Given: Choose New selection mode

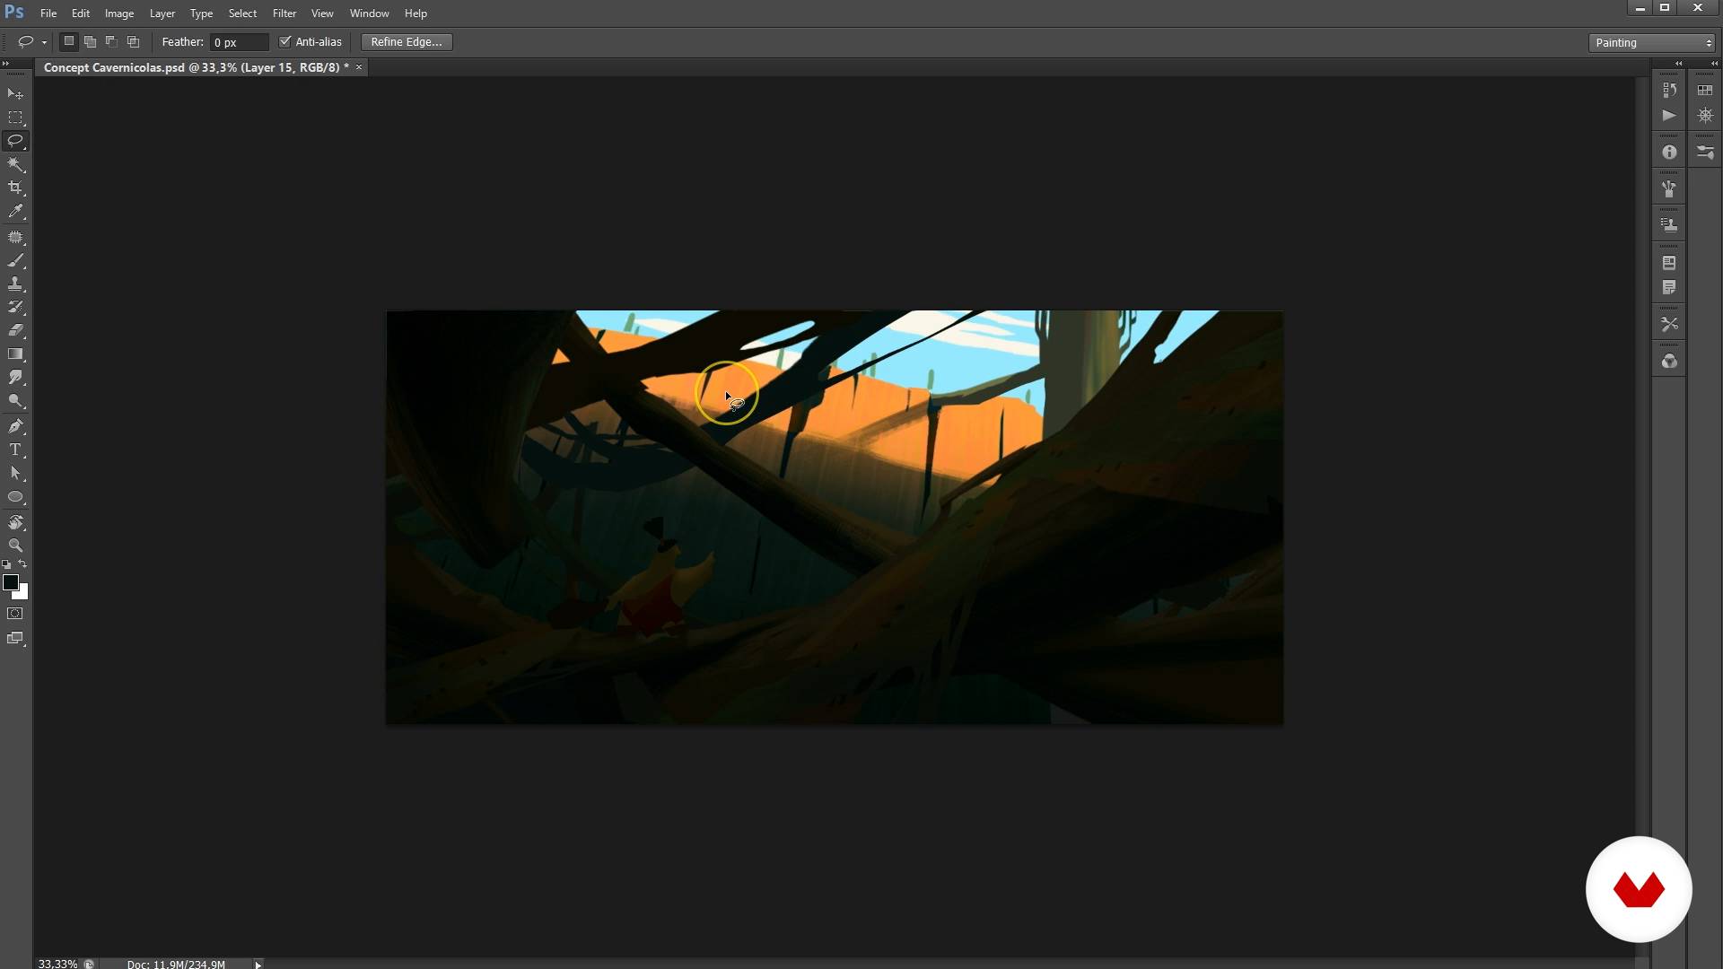Looking at the screenshot, I should point(68,41).
